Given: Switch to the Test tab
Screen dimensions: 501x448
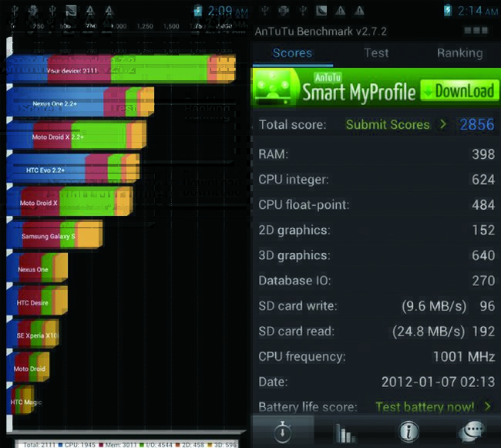Looking at the screenshot, I should coord(376,53).
